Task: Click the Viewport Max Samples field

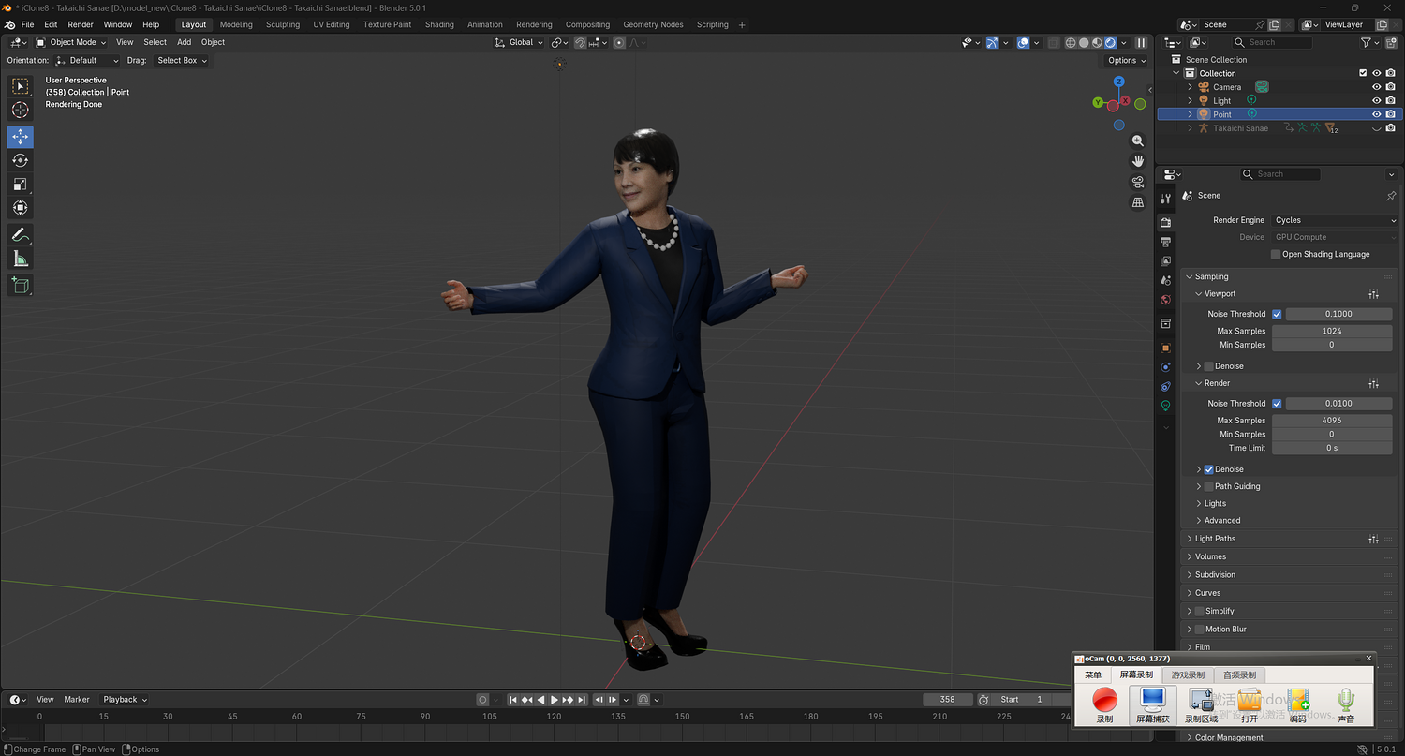Action: pyautogui.click(x=1332, y=331)
